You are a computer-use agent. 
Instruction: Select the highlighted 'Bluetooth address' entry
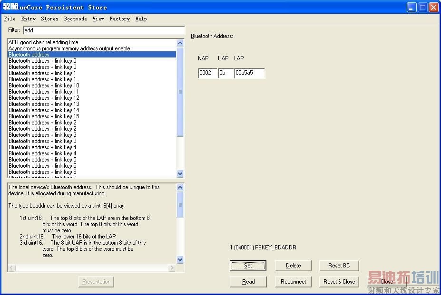click(92, 55)
